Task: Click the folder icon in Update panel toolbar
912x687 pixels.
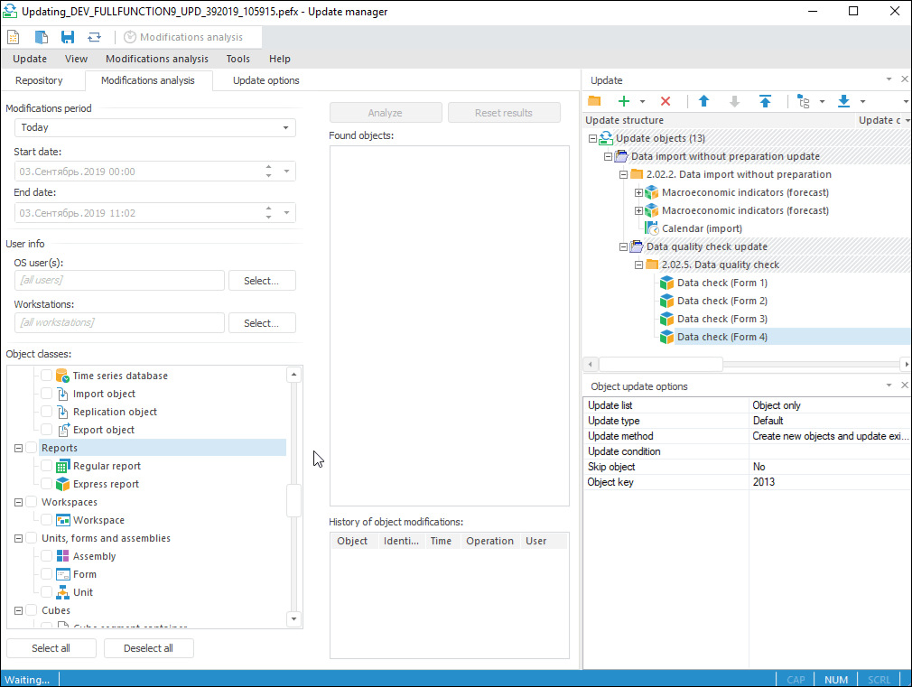Action: (x=594, y=101)
